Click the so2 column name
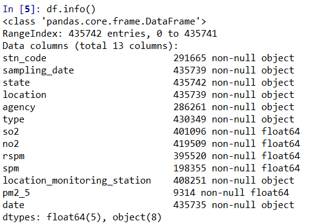The image size is (311, 224). click(x=11, y=132)
